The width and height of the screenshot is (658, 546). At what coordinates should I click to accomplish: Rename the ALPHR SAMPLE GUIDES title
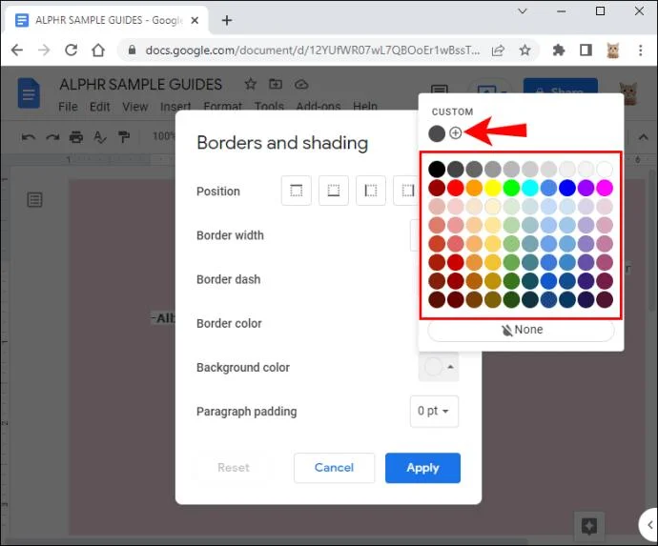tap(140, 85)
